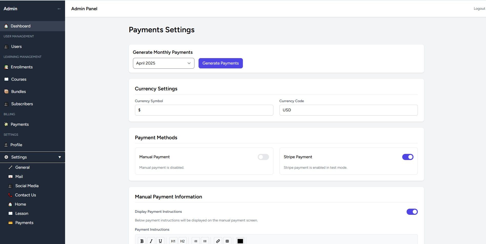Disable the Stripe Payment toggle
The width and height of the screenshot is (486, 244).
point(408,157)
